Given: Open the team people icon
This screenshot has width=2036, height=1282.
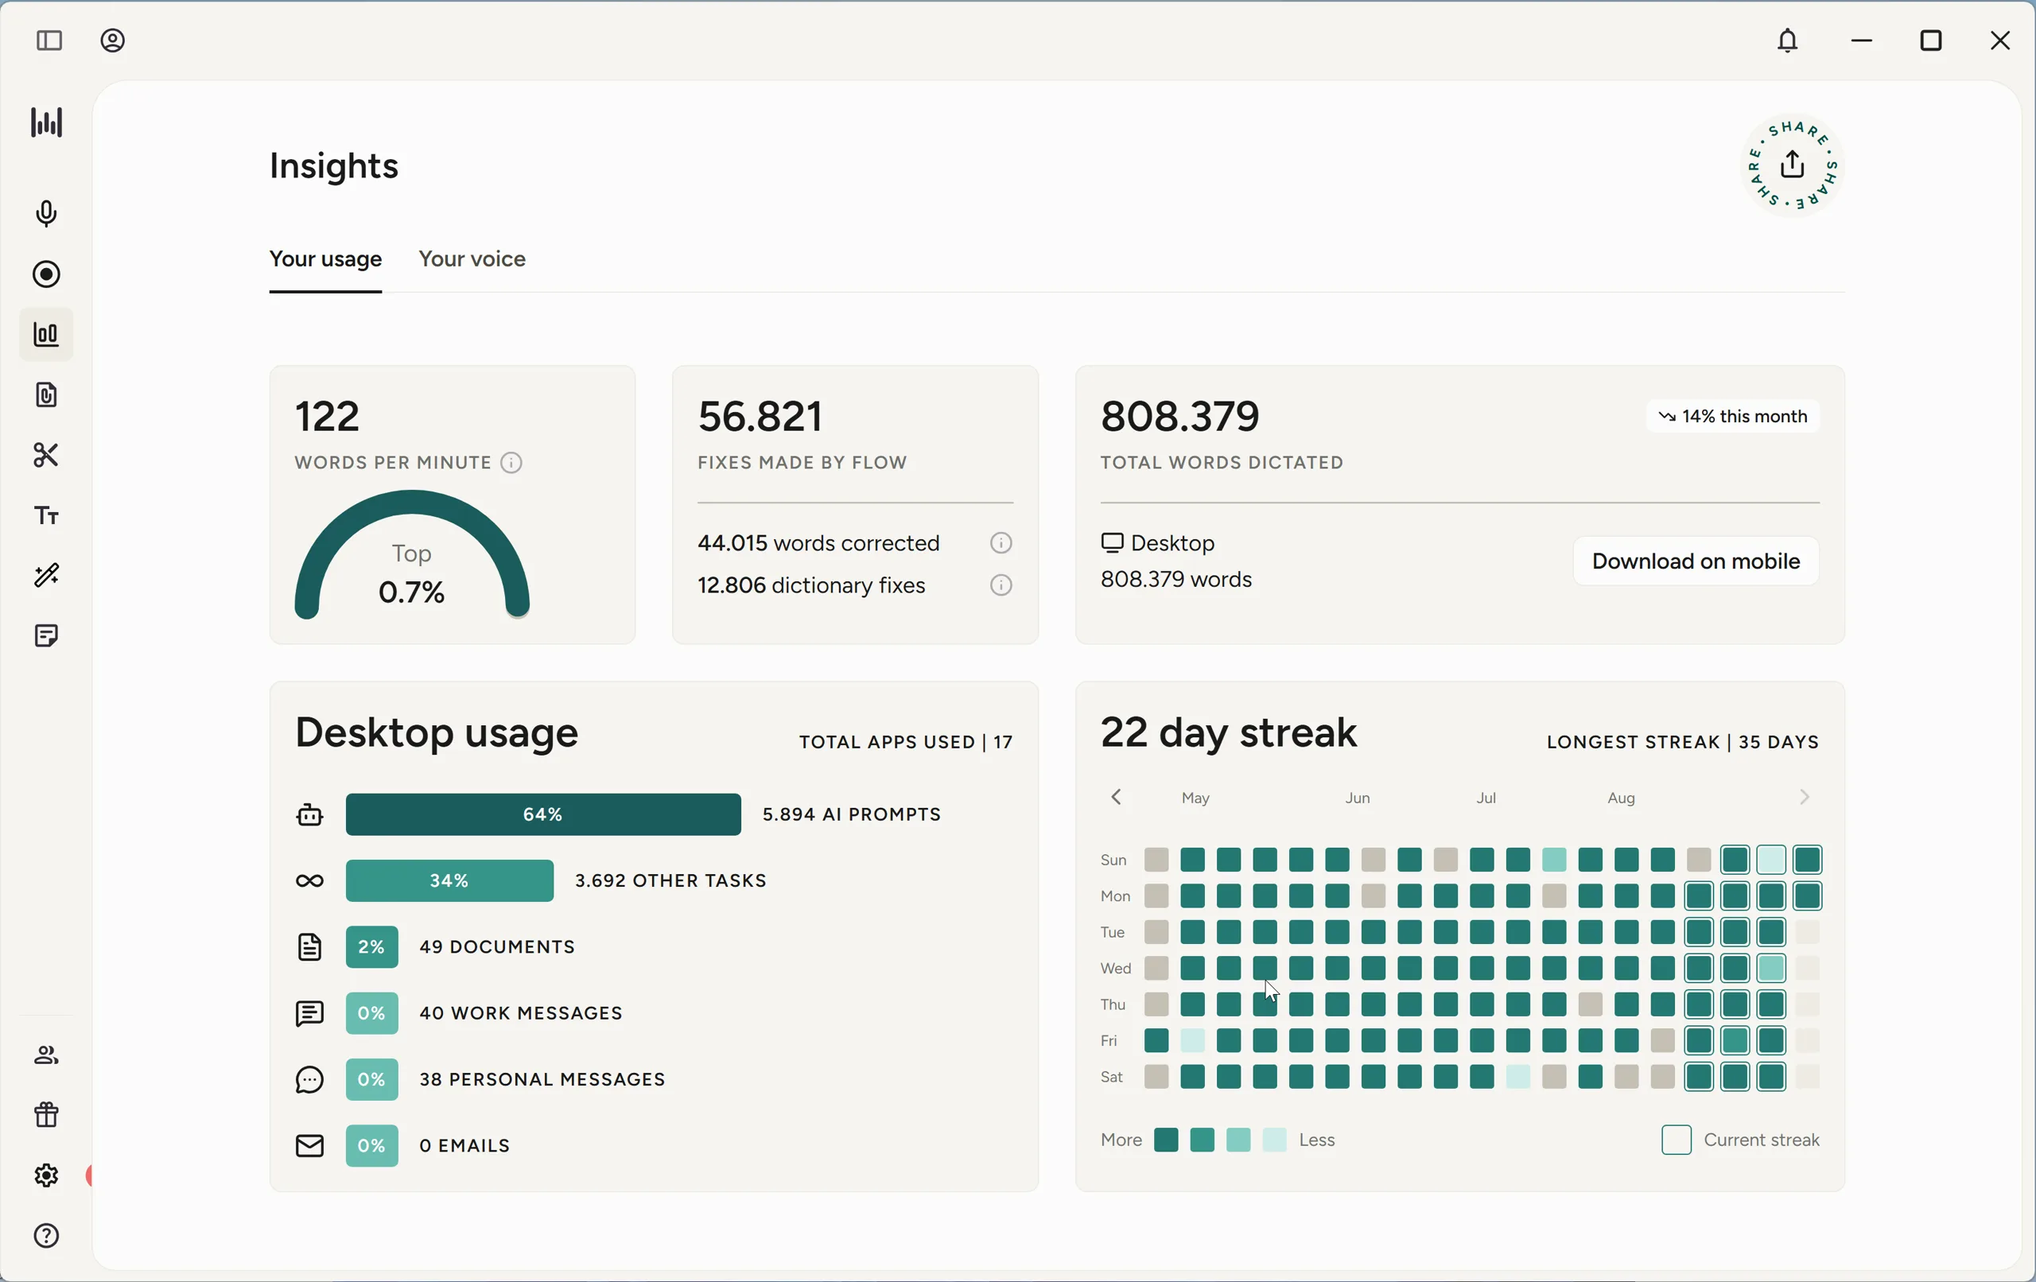Looking at the screenshot, I should (46, 1055).
